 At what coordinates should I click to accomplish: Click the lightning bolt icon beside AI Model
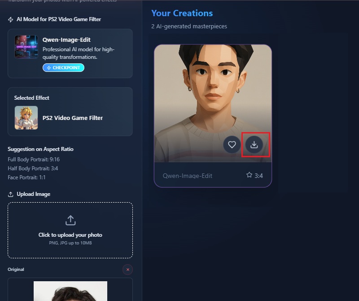point(11,20)
